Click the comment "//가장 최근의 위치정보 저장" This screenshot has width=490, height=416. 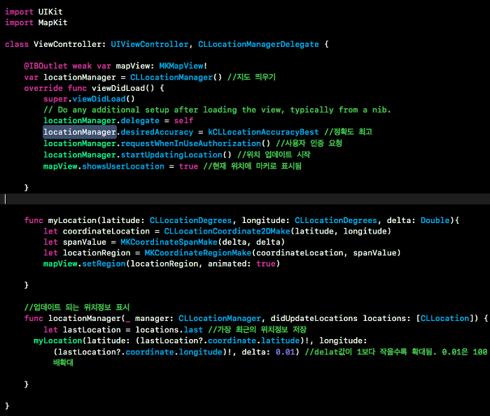pos(257,330)
